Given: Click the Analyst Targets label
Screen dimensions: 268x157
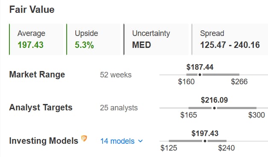Looking at the screenshot, I should 41,107.
